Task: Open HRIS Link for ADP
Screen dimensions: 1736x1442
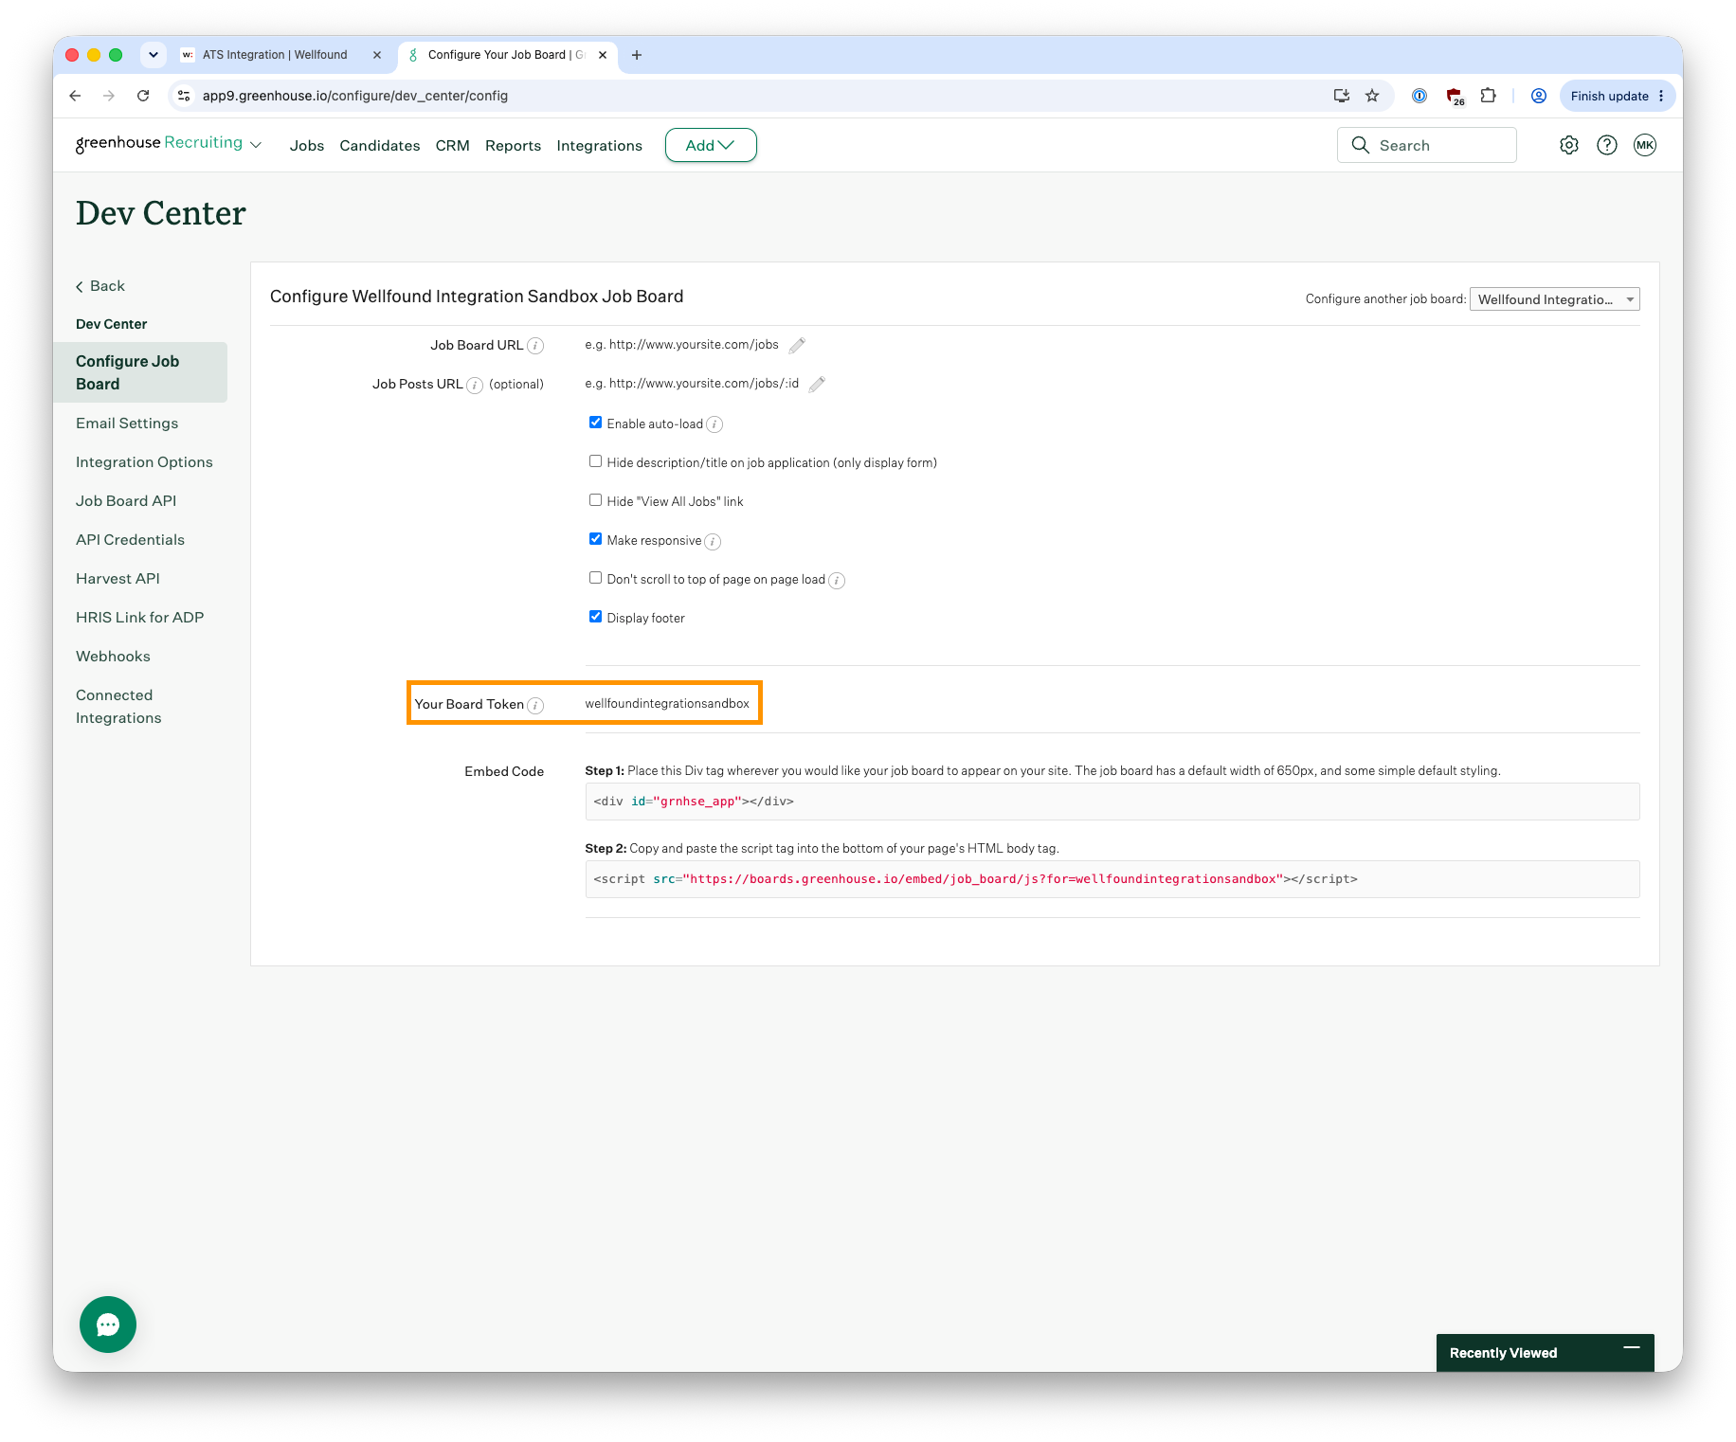Action: click(139, 618)
